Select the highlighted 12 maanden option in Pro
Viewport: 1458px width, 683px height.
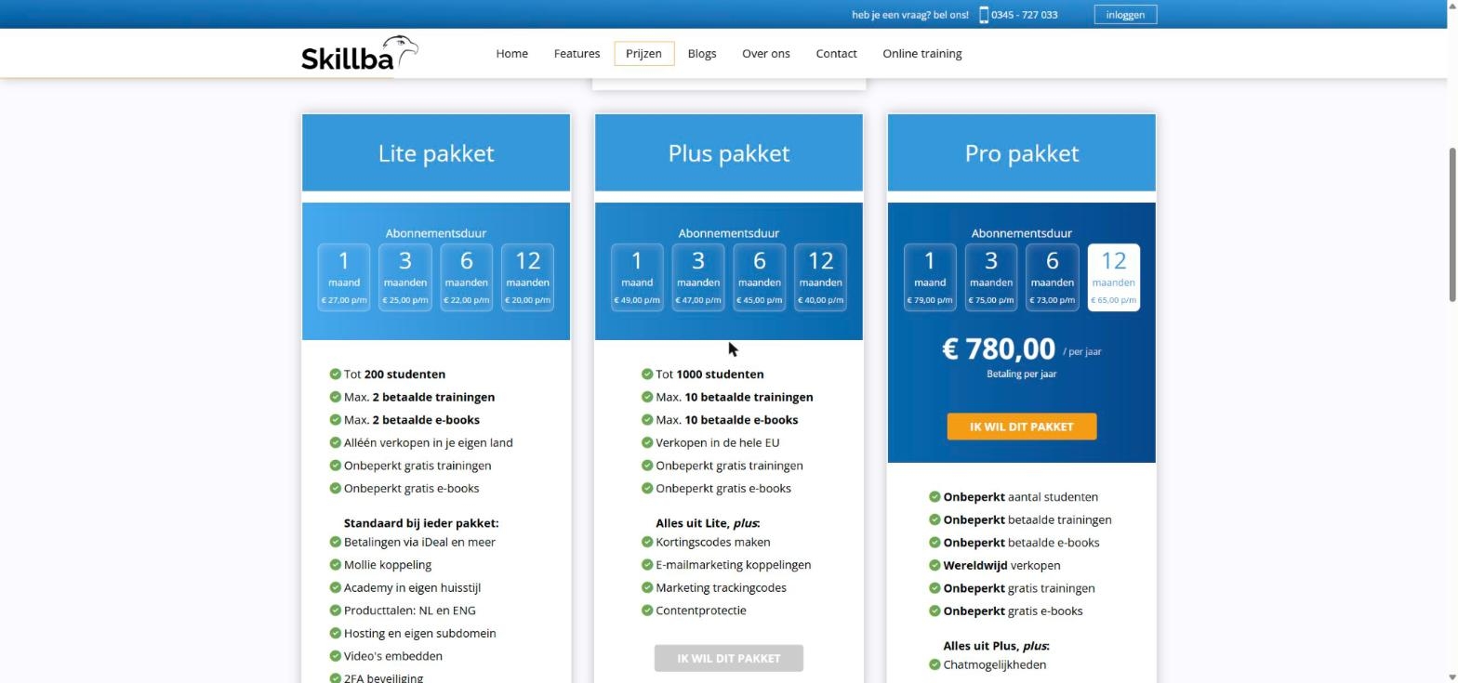tap(1114, 278)
